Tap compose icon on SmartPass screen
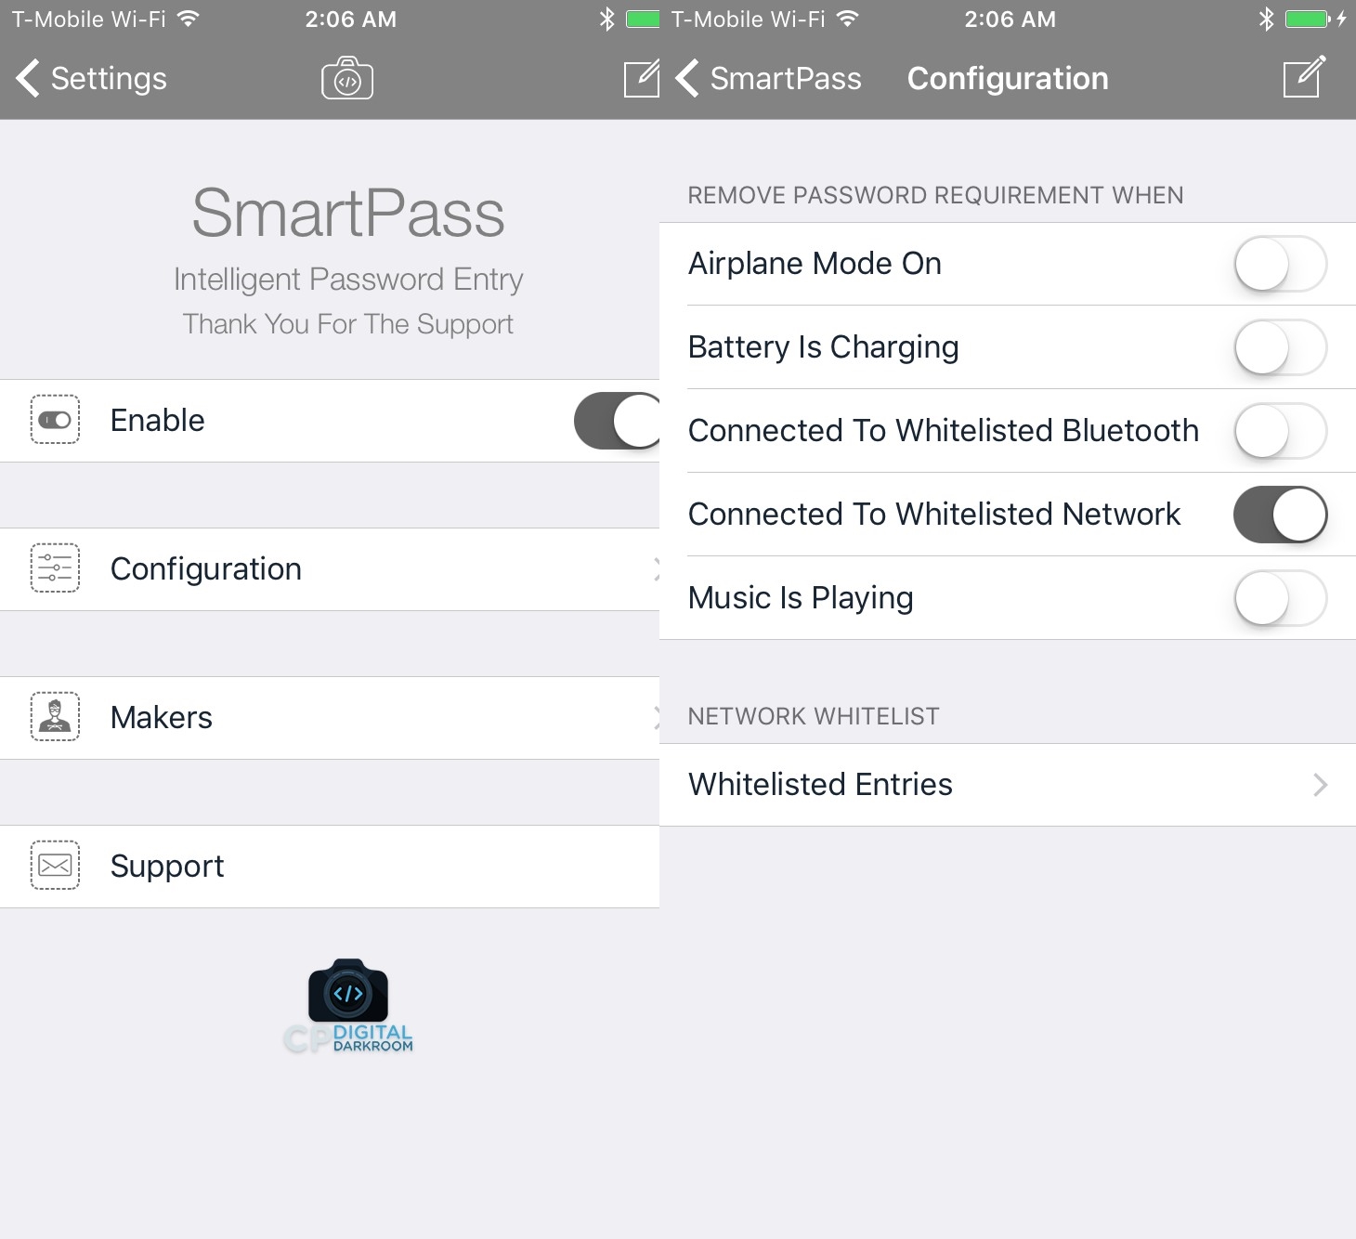 pyautogui.click(x=642, y=79)
